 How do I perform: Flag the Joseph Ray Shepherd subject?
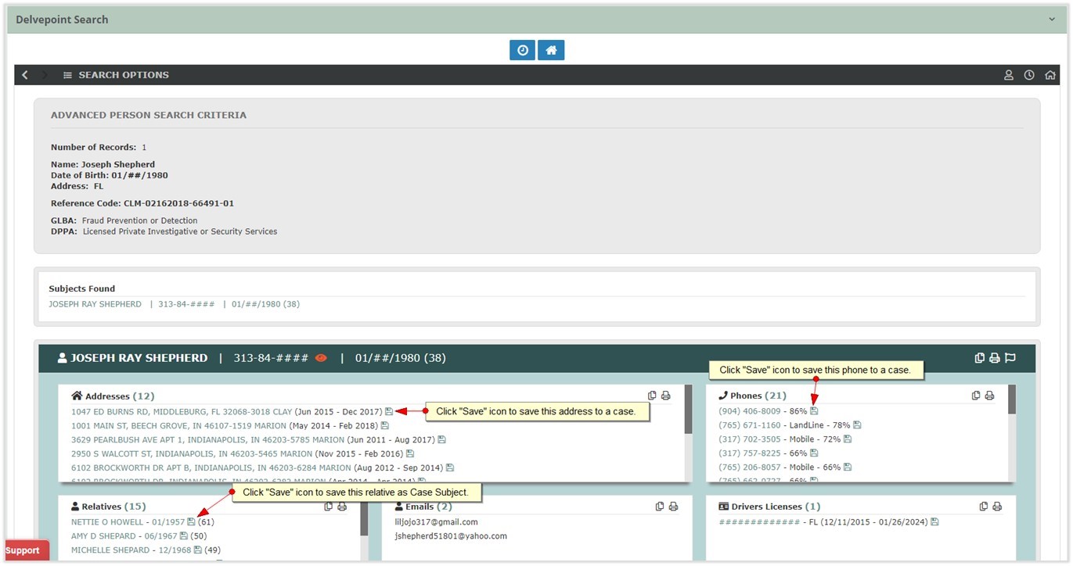pyautogui.click(x=1010, y=358)
